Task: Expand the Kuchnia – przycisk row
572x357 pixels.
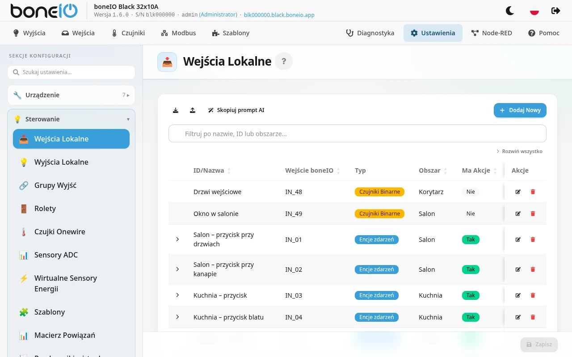Action: [177, 295]
